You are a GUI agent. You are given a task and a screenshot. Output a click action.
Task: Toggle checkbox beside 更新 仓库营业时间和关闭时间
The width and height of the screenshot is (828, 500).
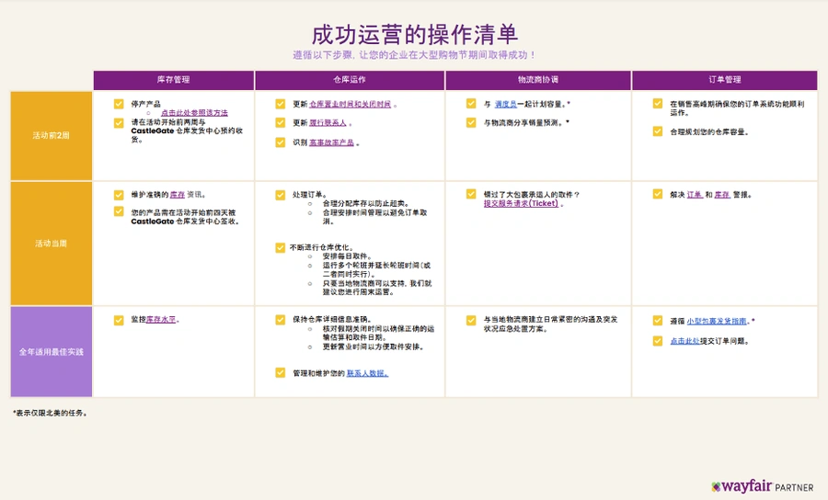[281, 104]
